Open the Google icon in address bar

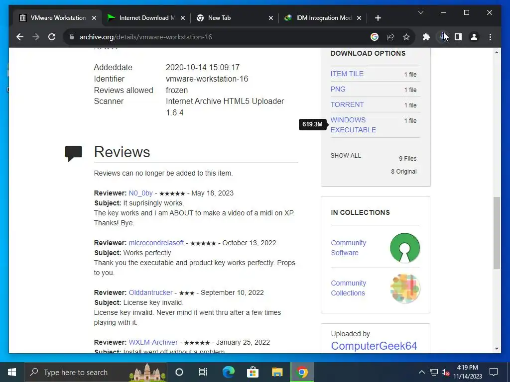tap(375, 37)
